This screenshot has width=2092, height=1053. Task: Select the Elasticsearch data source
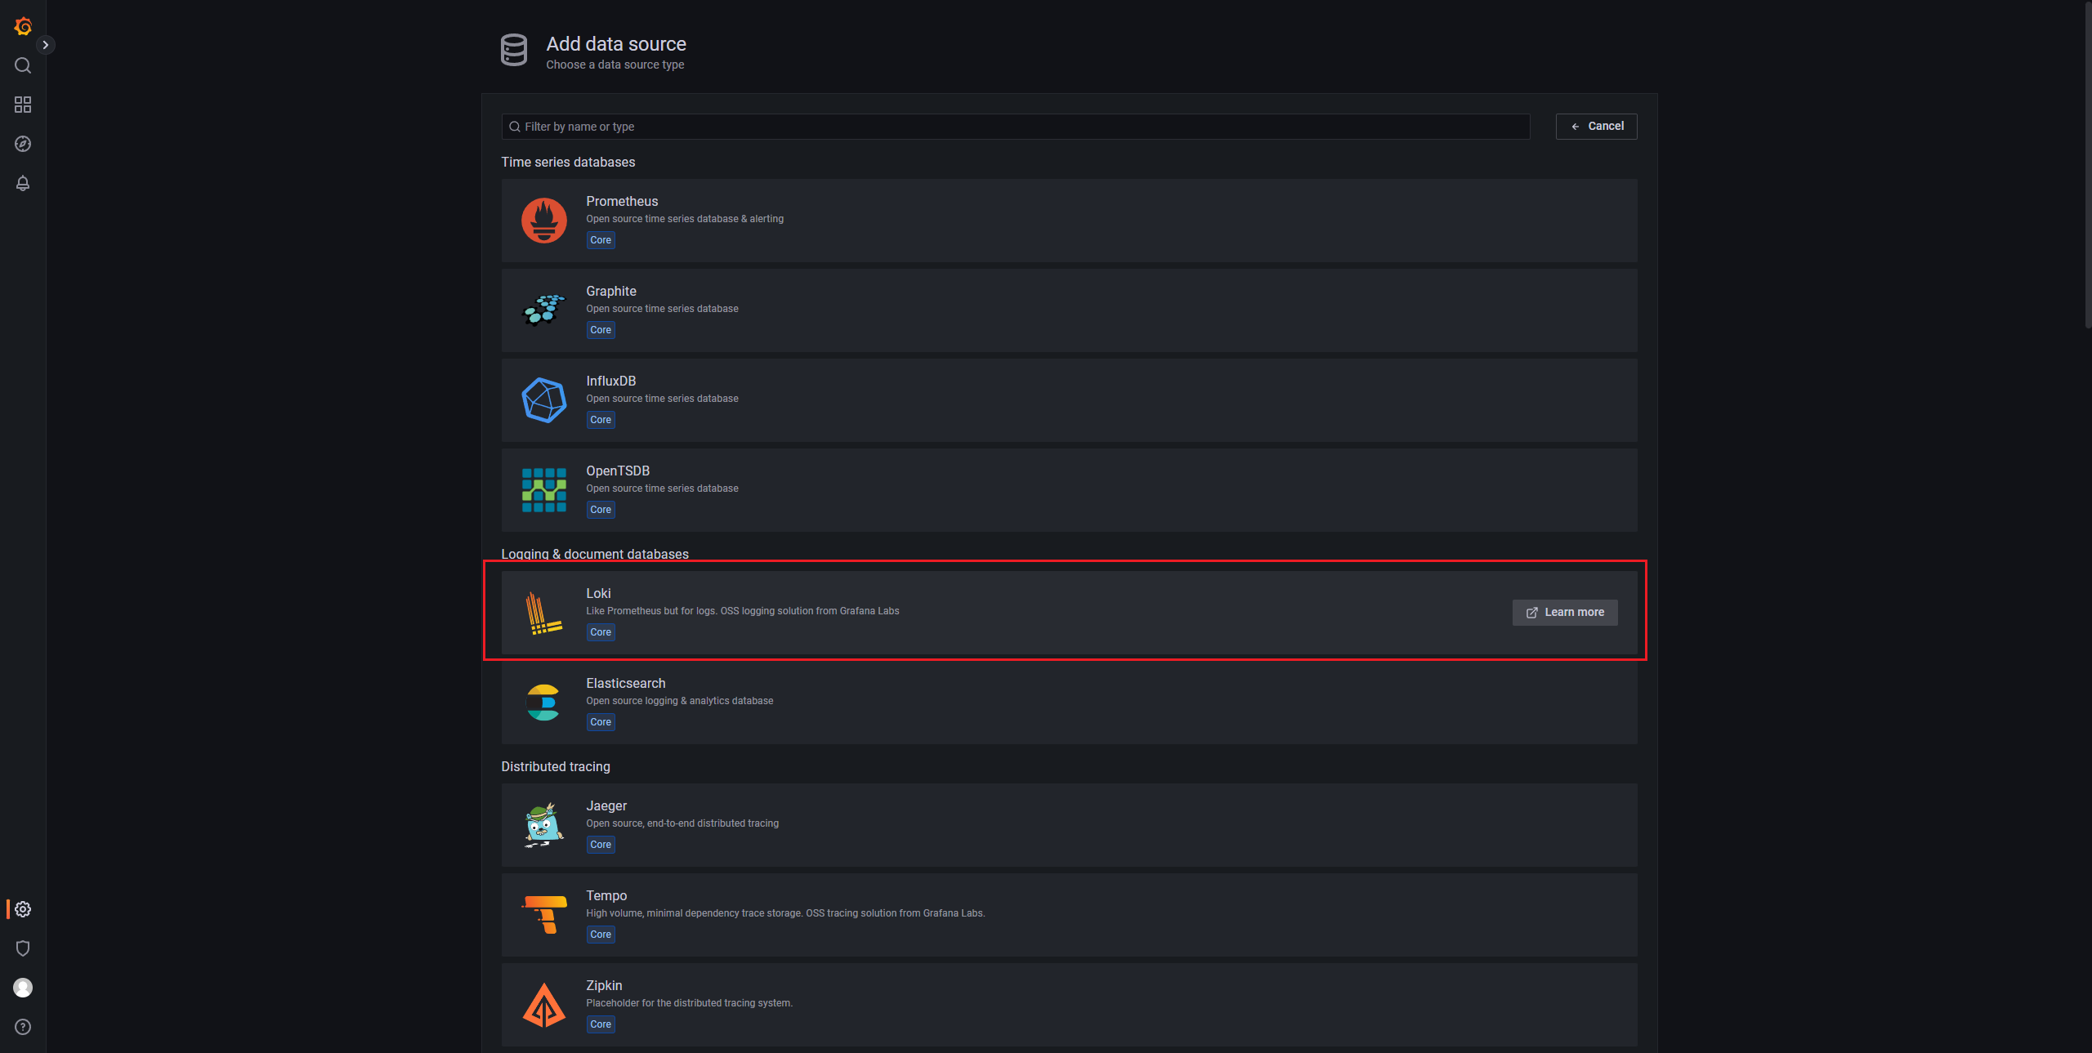tap(1068, 703)
